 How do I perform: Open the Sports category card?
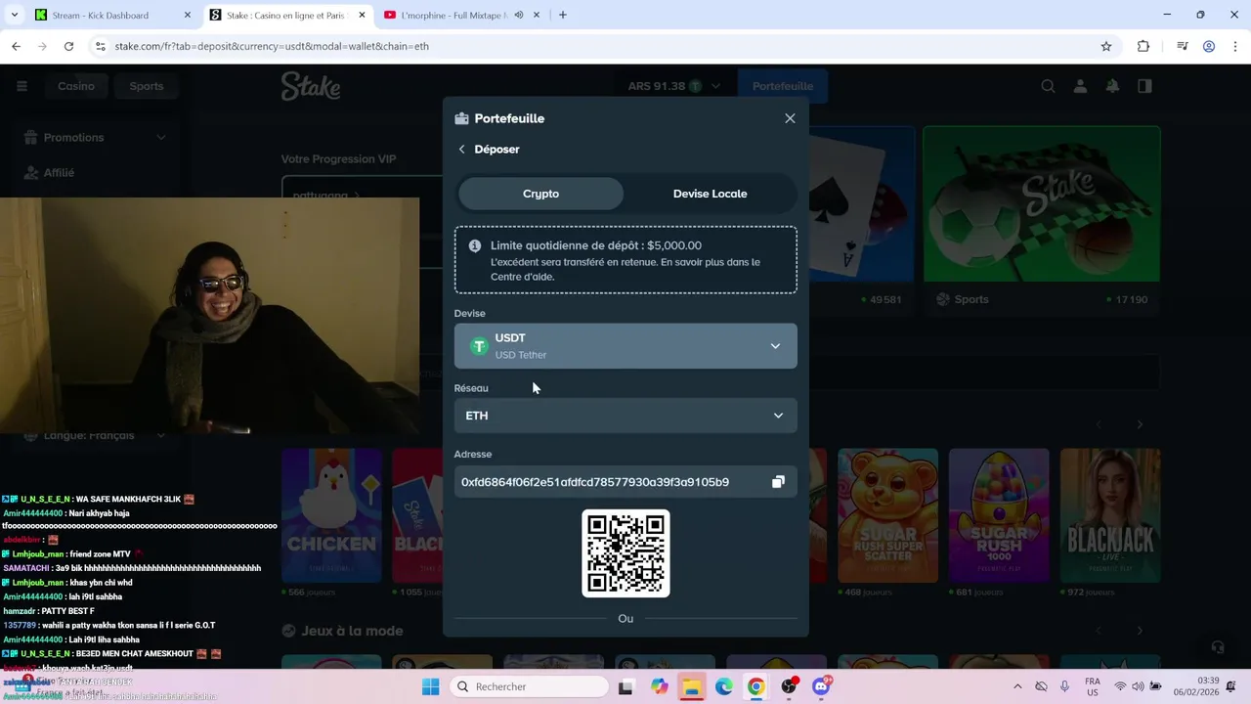[x=1042, y=220]
